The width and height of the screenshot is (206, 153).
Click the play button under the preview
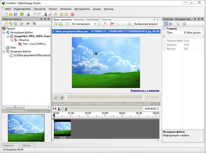tap(56, 97)
